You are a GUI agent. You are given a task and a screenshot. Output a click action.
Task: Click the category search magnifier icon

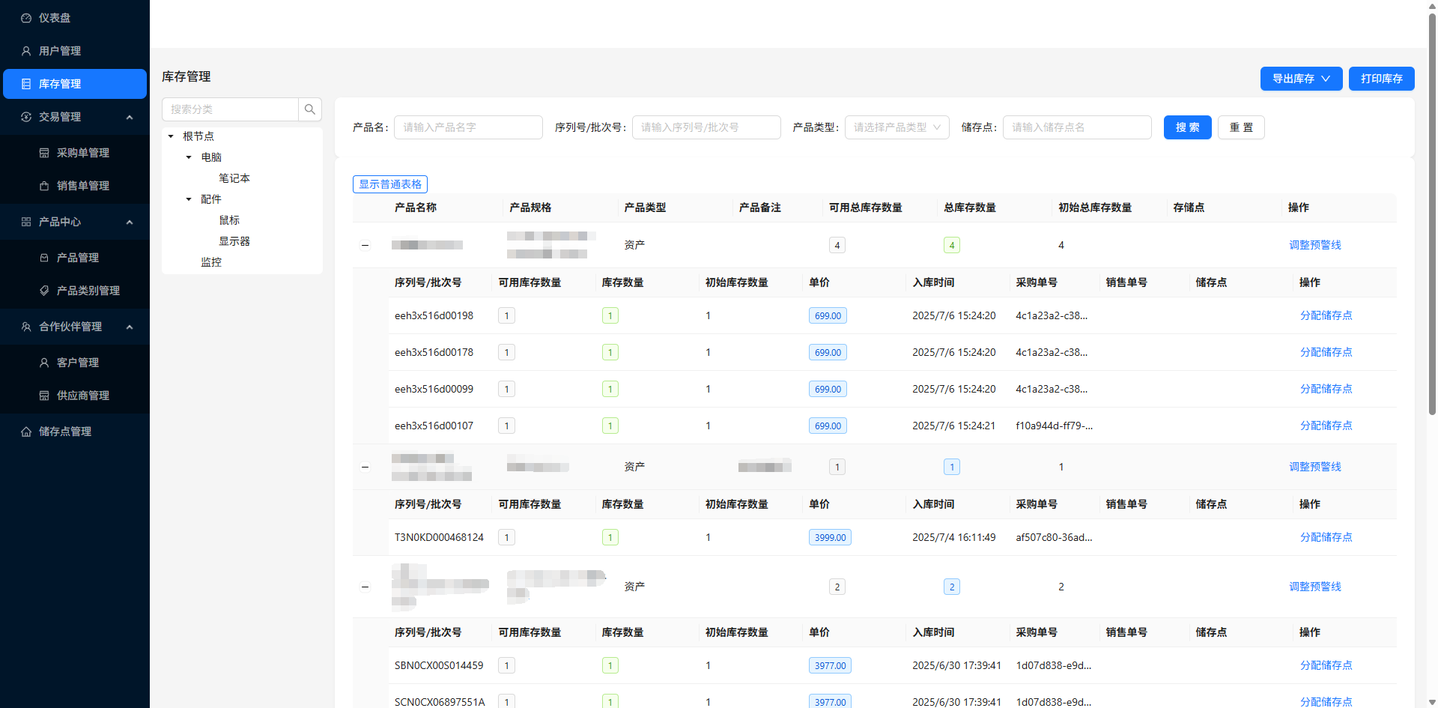[309, 109]
